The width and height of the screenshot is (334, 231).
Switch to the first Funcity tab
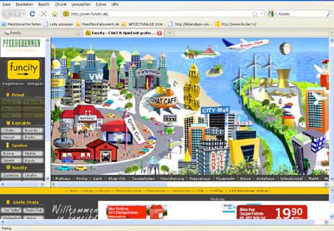coord(41,33)
